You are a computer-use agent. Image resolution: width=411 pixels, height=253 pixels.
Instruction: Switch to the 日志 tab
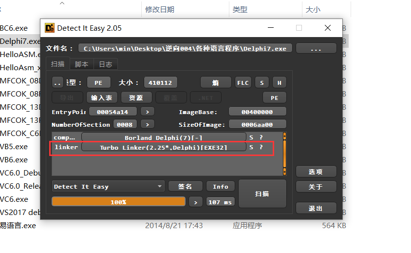point(105,64)
